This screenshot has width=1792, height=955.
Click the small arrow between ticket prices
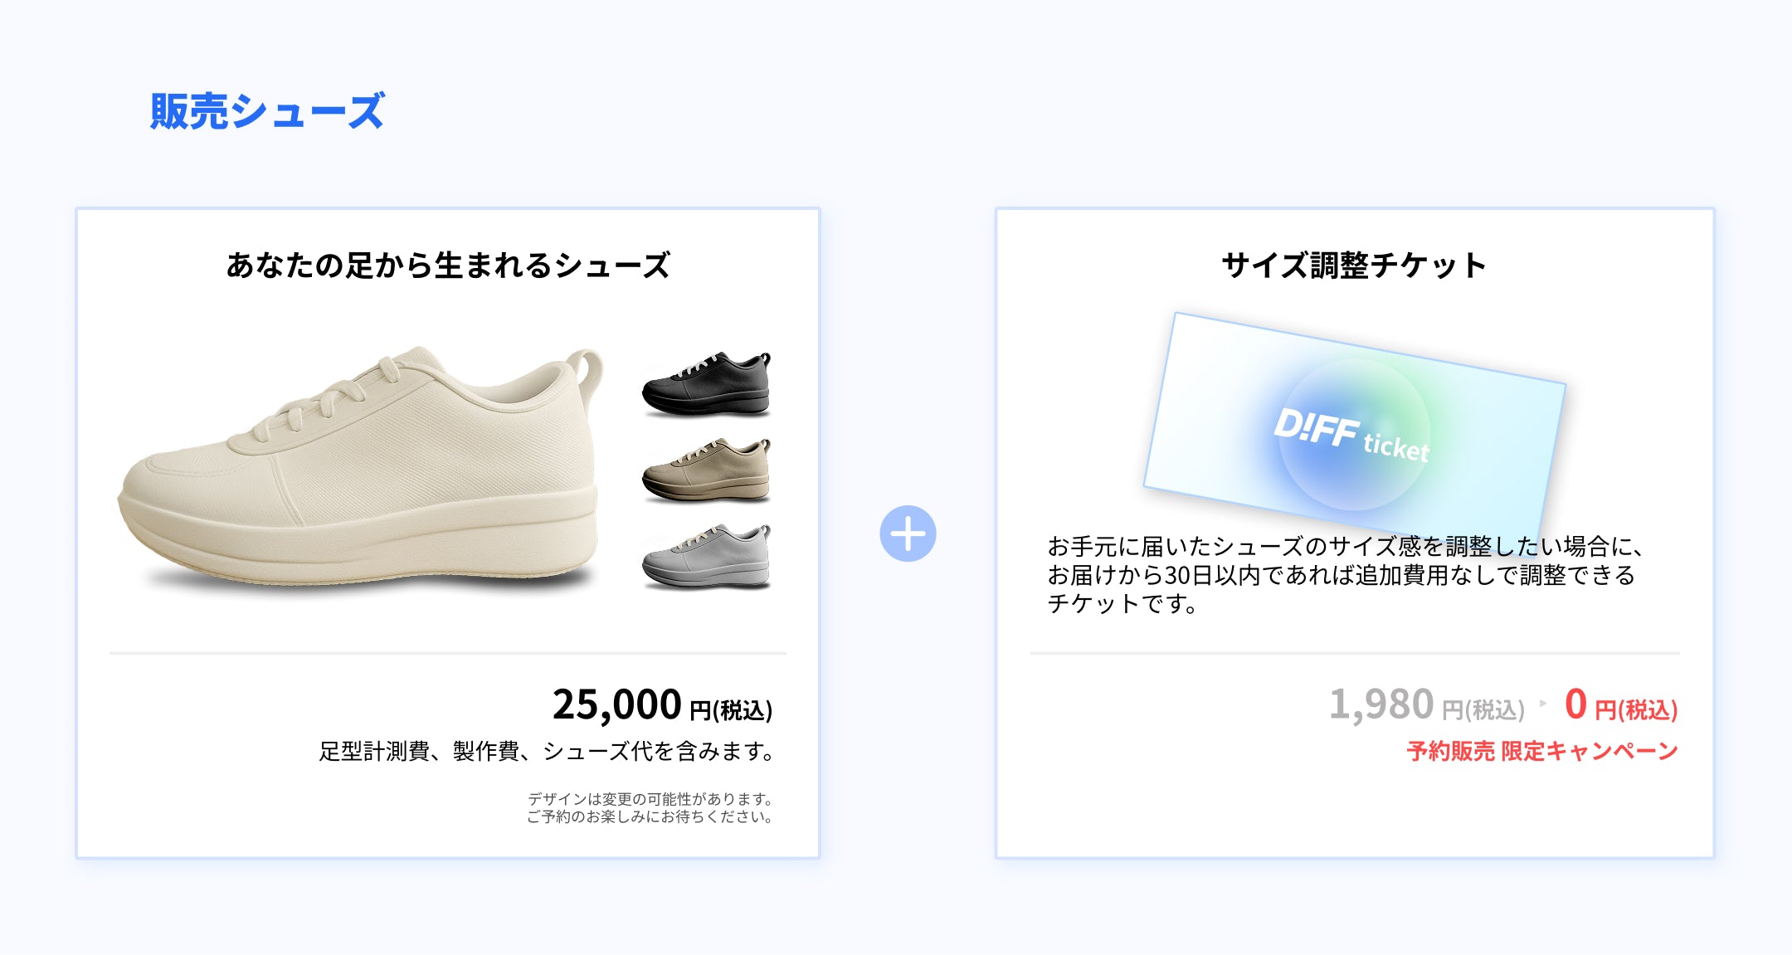point(1543,704)
